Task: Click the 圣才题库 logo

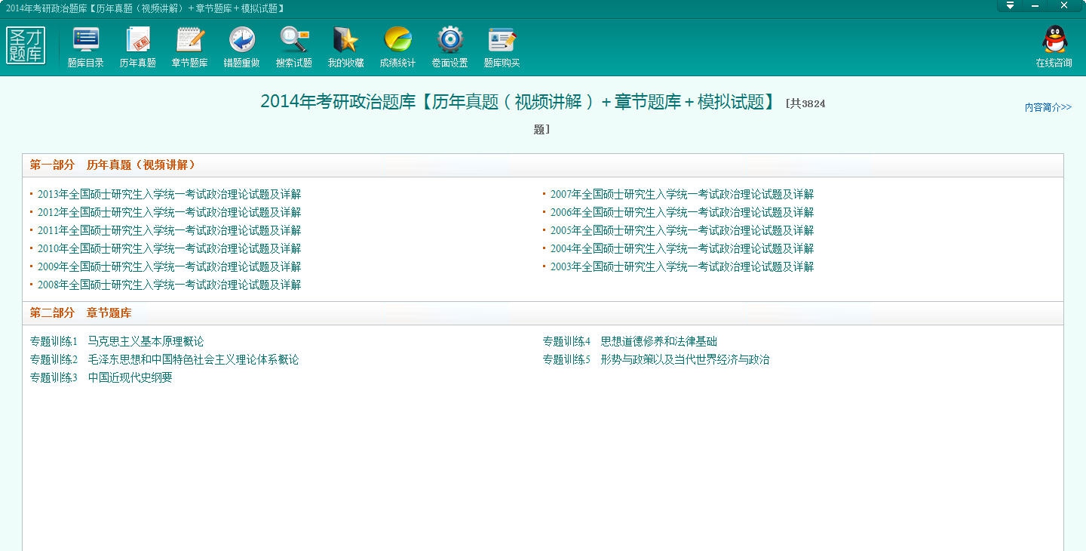Action: tap(26, 46)
